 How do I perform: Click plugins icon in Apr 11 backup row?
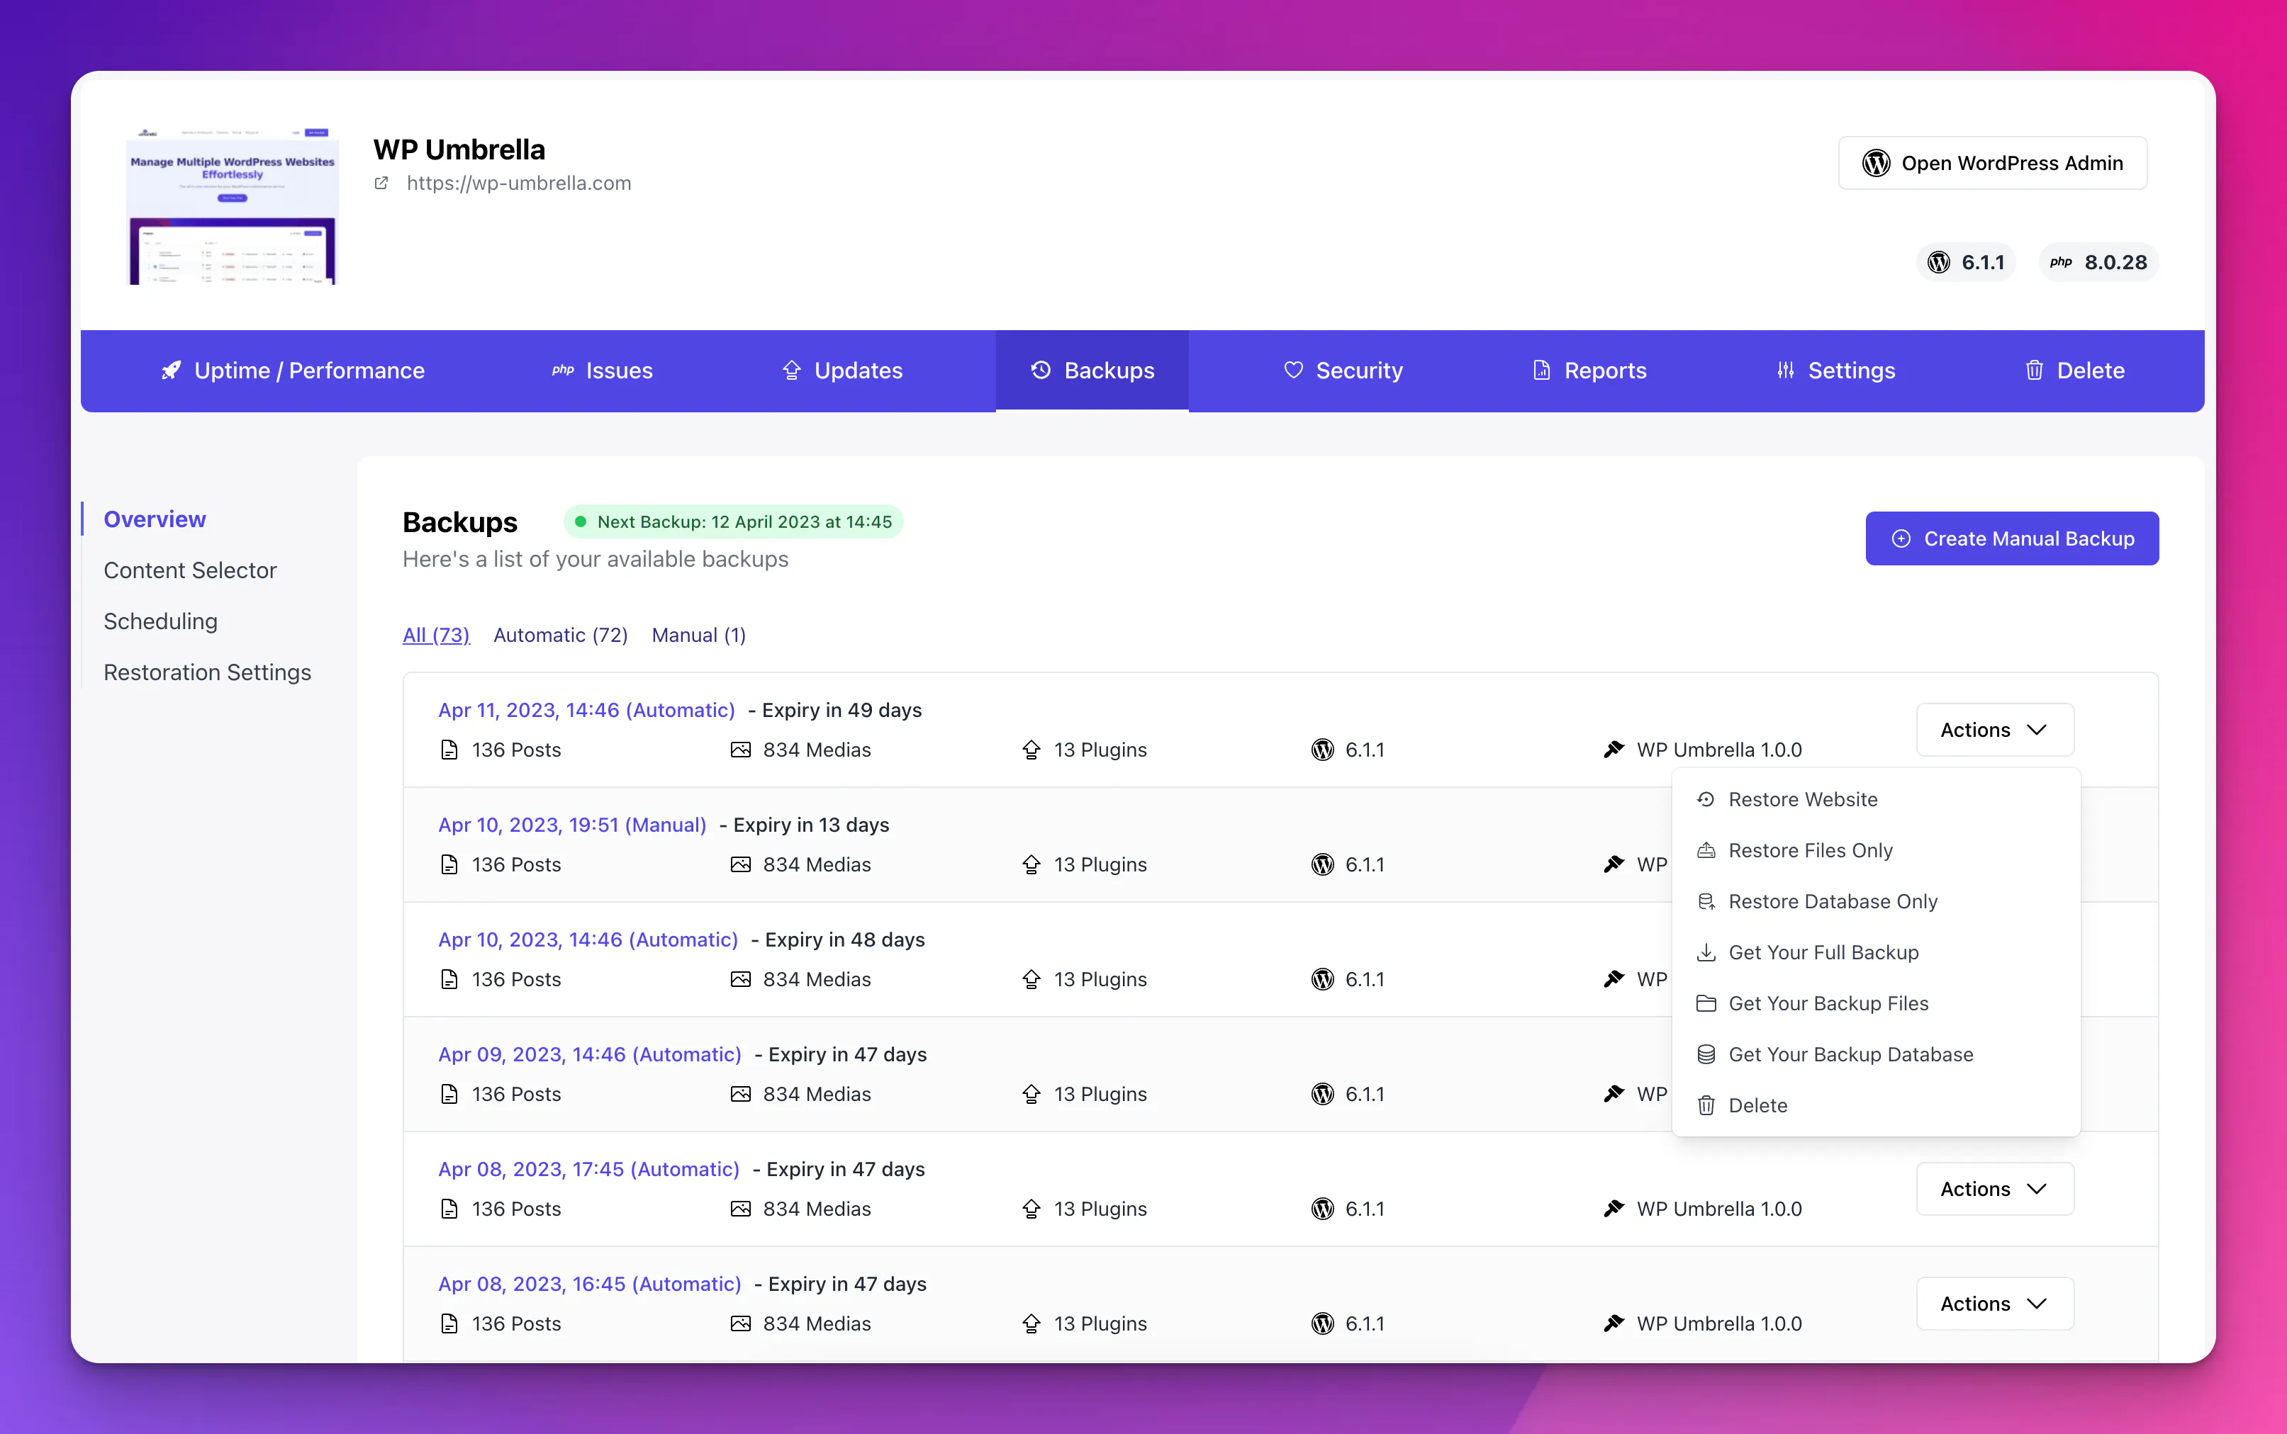click(1031, 750)
